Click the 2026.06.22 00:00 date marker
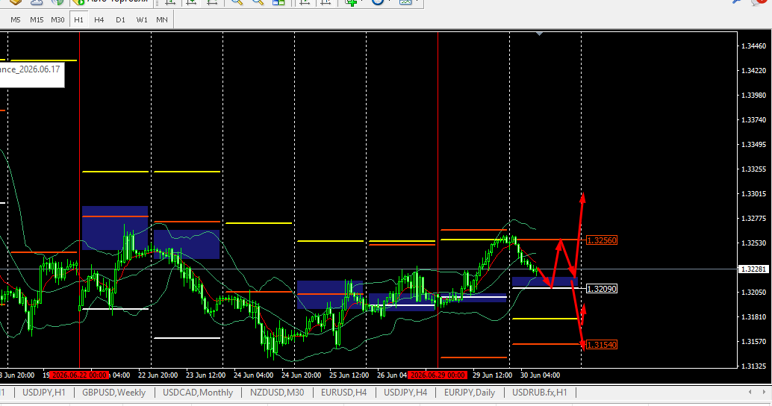 78,375
